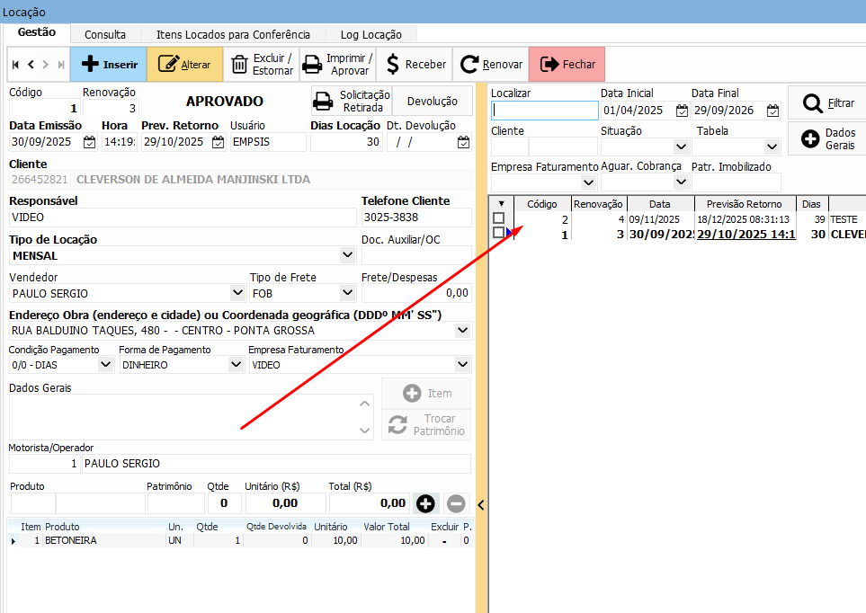Click the Excluir / Estornar trash button
The height and width of the screenshot is (613, 866).
tap(261, 65)
